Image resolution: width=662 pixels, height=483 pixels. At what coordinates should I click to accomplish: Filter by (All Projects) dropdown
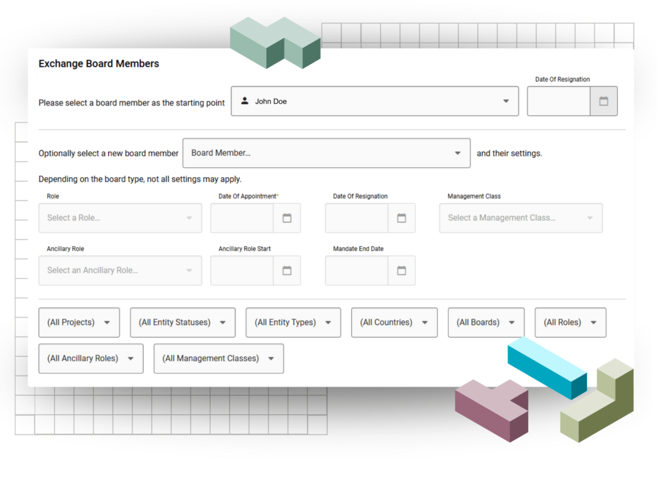pos(79,323)
